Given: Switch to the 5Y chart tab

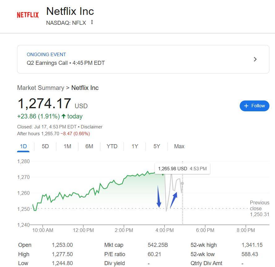Looking at the screenshot, I should point(157,146).
